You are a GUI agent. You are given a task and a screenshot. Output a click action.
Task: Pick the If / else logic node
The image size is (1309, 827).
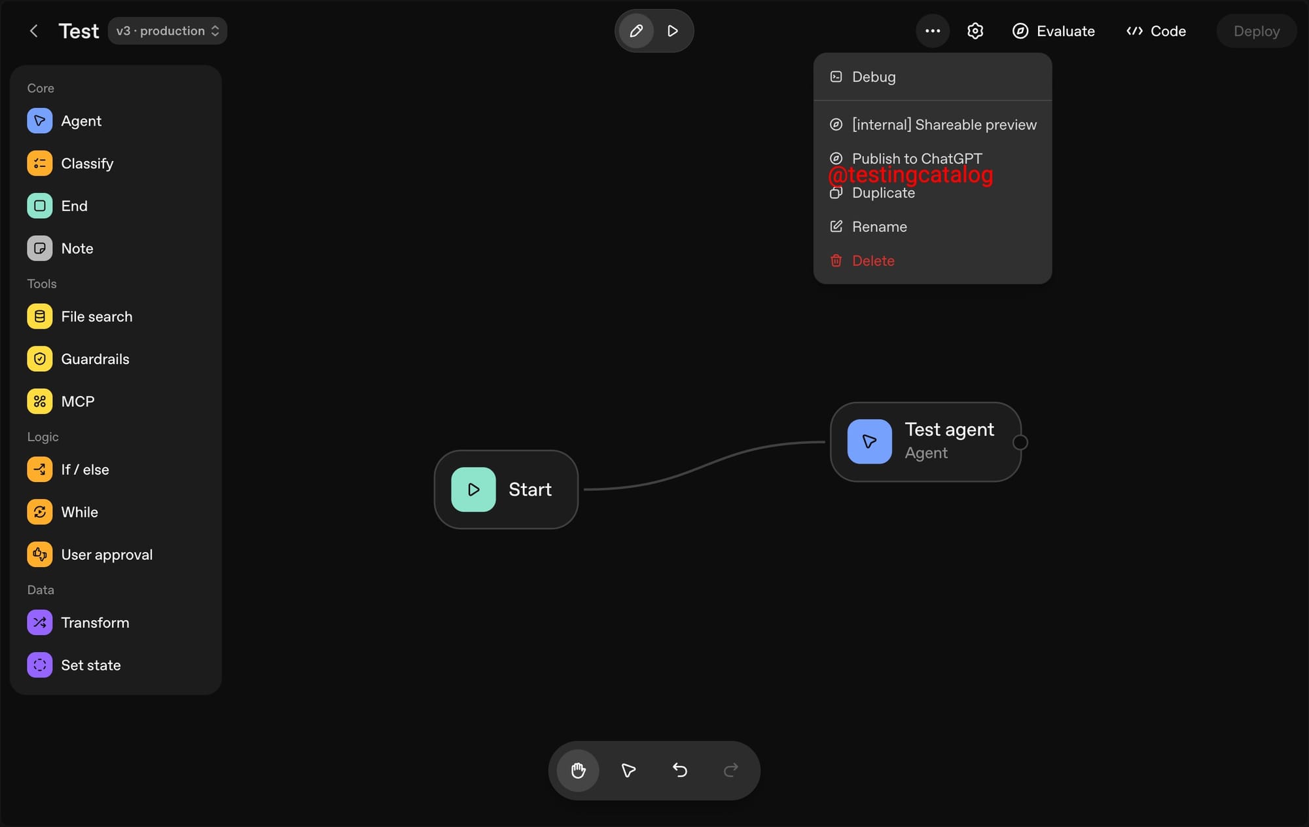coord(84,469)
